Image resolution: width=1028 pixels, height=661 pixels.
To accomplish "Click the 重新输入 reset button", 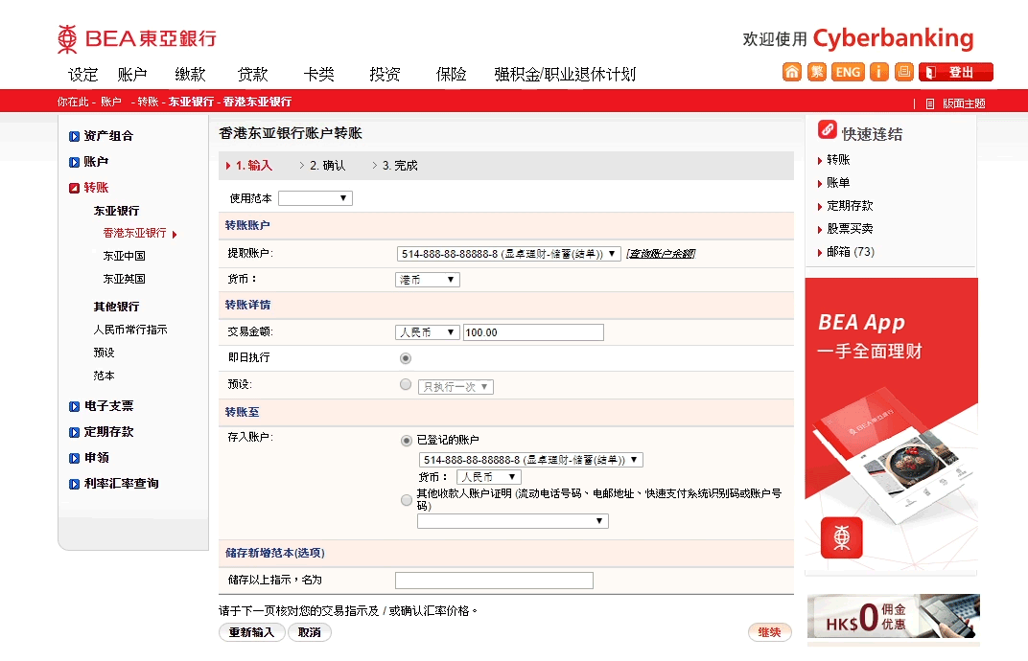I will [251, 632].
